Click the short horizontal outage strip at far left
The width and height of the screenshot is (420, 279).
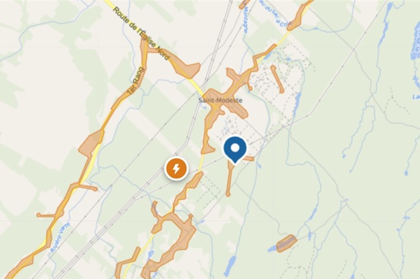tap(47, 215)
